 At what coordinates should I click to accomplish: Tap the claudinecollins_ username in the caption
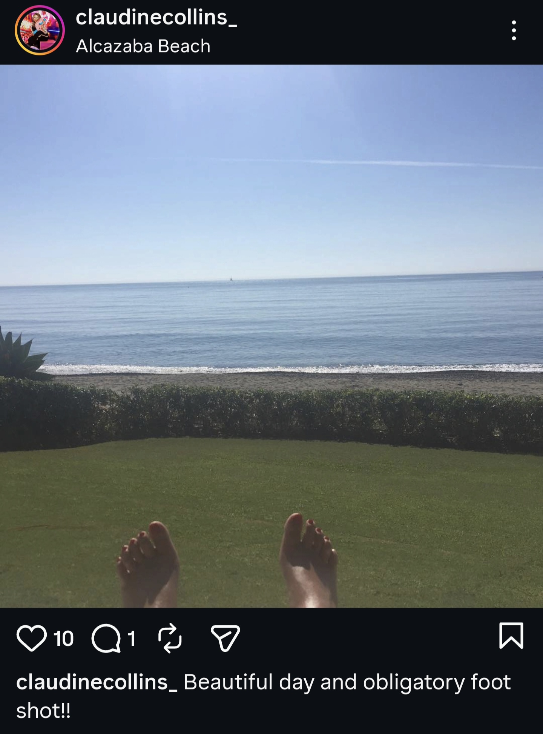[x=97, y=682]
